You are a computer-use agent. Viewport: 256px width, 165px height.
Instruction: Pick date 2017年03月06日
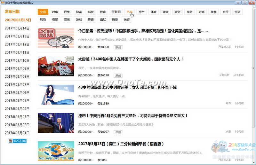click(x=17, y=92)
